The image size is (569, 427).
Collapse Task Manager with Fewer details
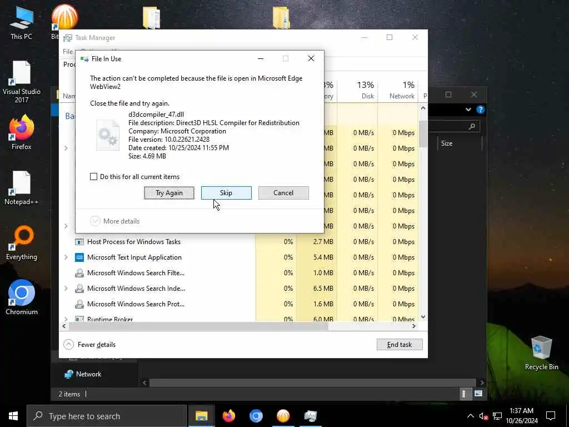[89, 345]
